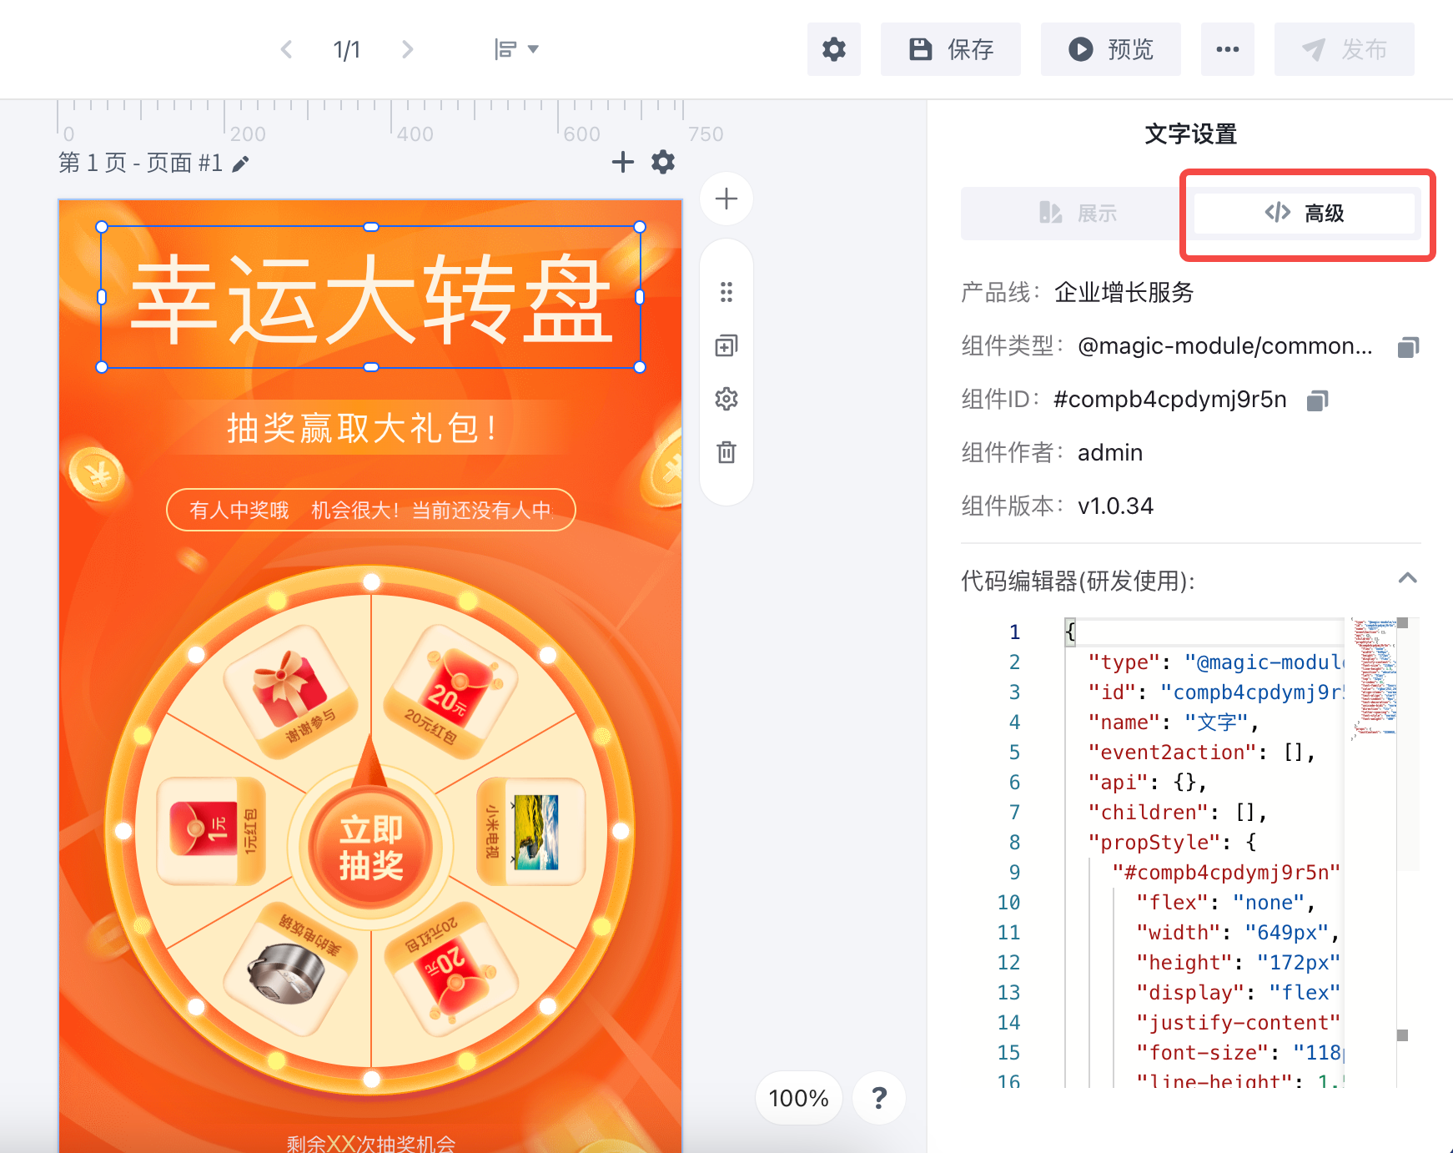Duplicate component with copy-plus icon
The width and height of the screenshot is (1453, 1153).
click(726, 345)
